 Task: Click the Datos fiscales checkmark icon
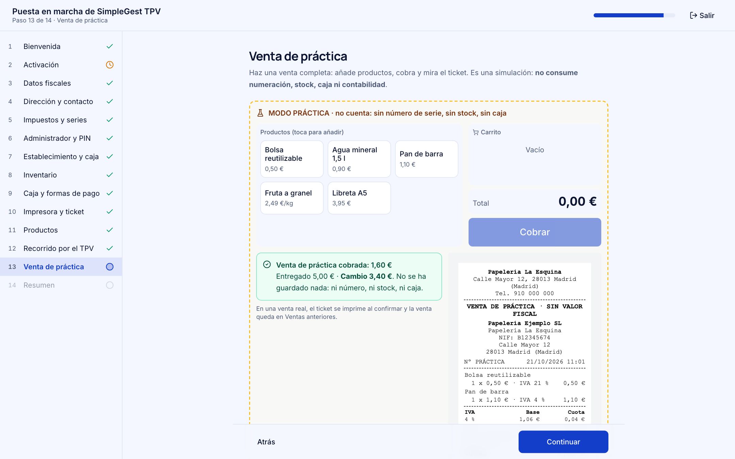pos(110,83)
